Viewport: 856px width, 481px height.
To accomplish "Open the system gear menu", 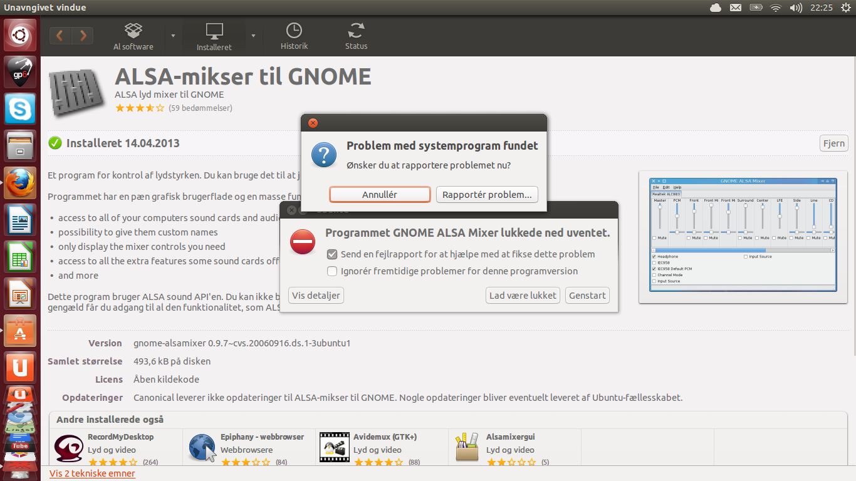I will click(846, 8).
